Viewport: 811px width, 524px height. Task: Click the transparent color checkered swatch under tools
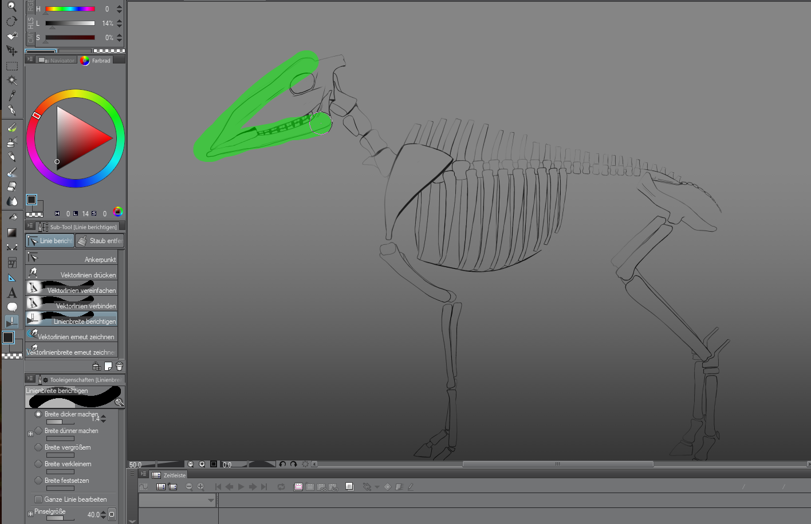12,356
